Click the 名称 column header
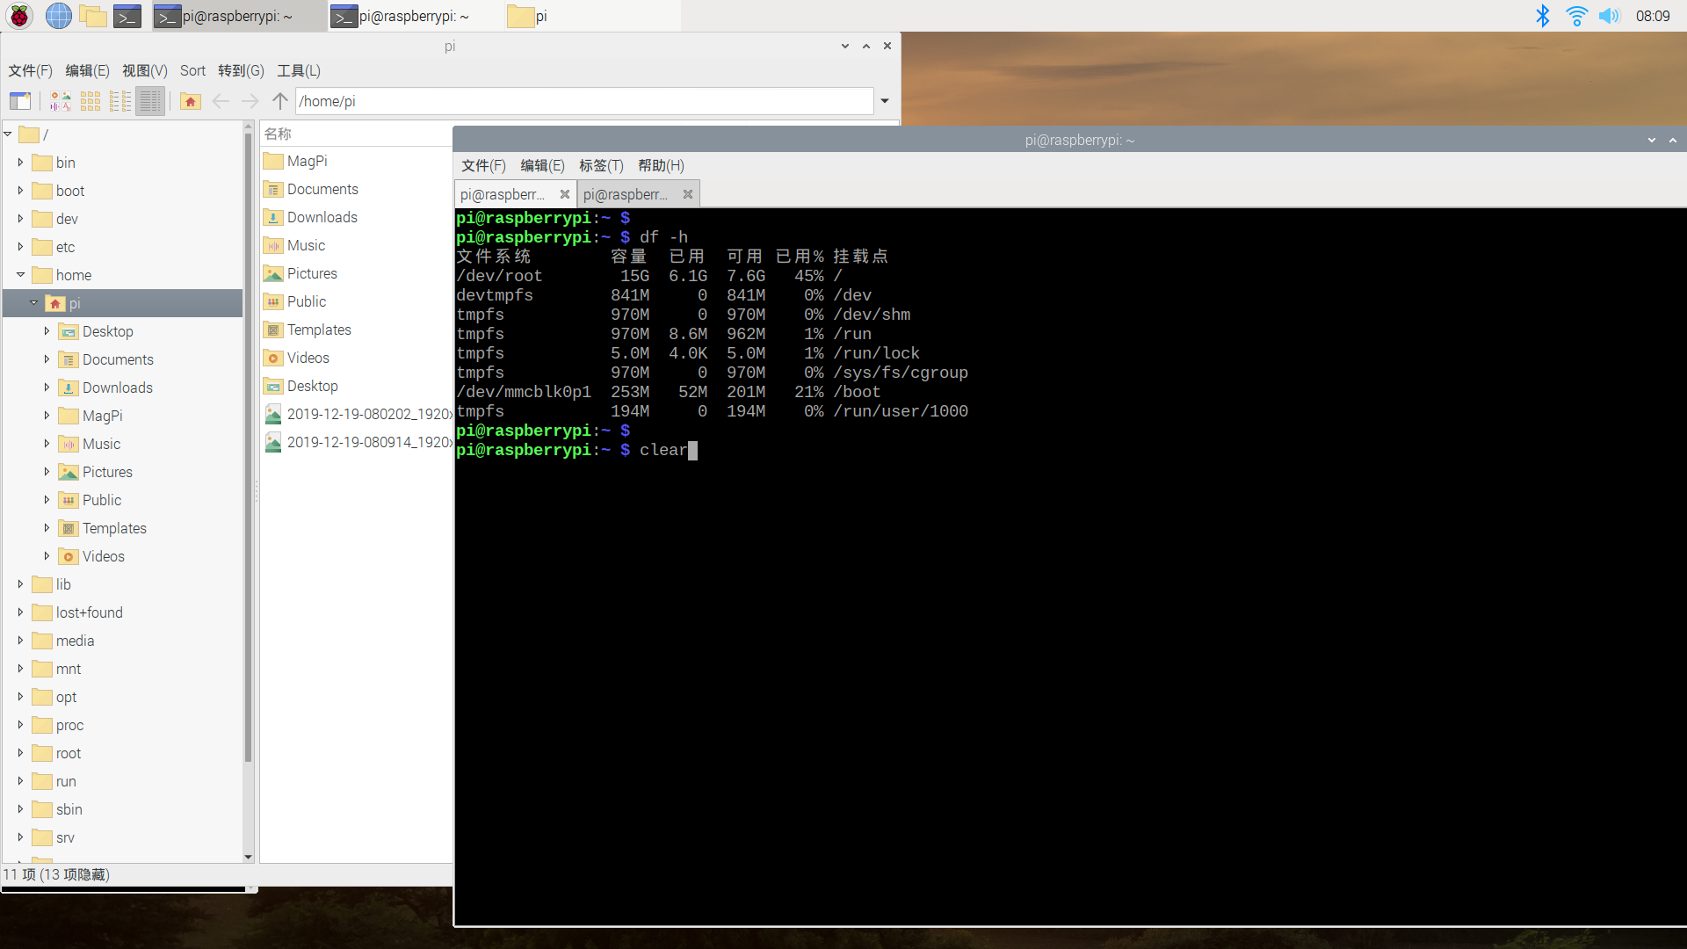The image size is (1687, 949). coord(357,134)
